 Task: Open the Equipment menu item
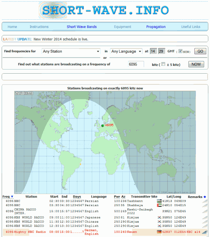click(123, 27)
